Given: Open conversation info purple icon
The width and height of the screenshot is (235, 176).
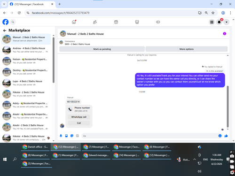Looking at the screenshot, I should (x=225, y=34).
